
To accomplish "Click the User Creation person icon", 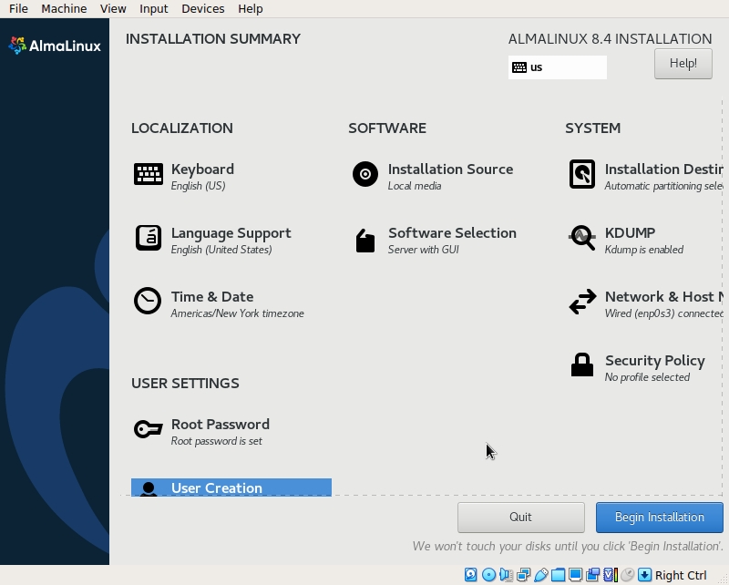I will [149, 489].
